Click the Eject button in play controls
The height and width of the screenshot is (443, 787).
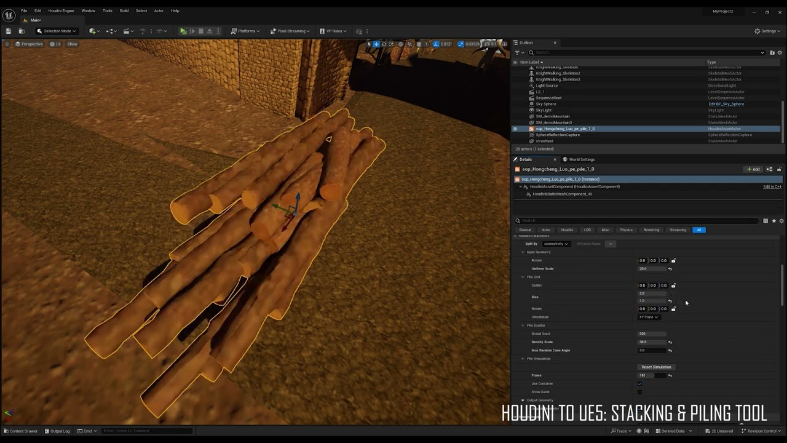[x=209, y=31]
